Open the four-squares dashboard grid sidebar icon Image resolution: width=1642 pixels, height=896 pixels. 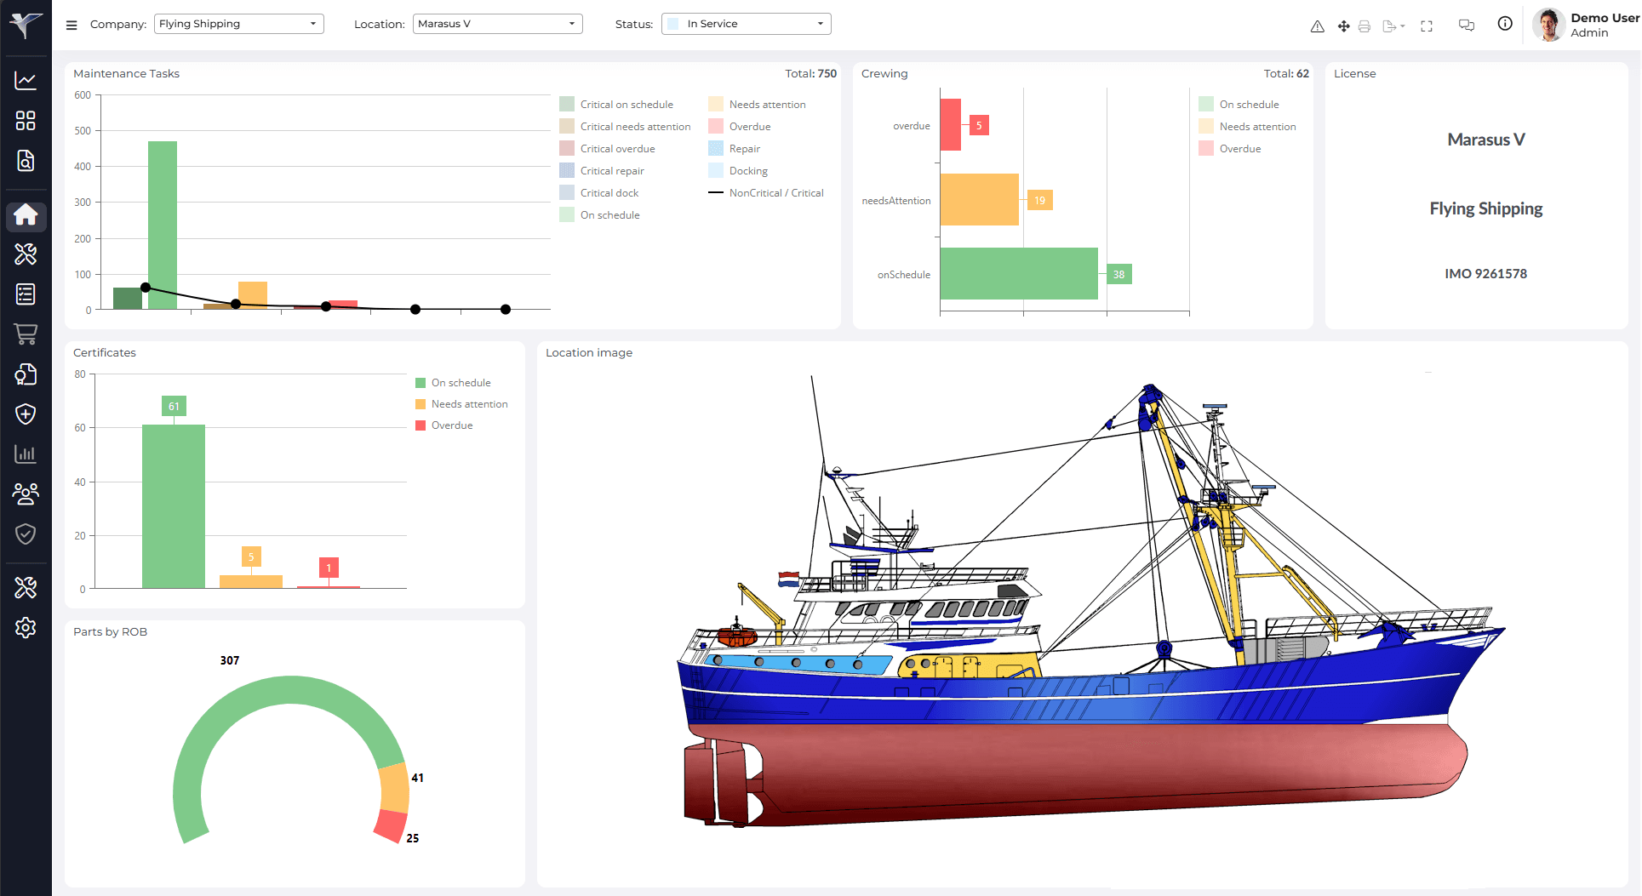pos(26,121)
